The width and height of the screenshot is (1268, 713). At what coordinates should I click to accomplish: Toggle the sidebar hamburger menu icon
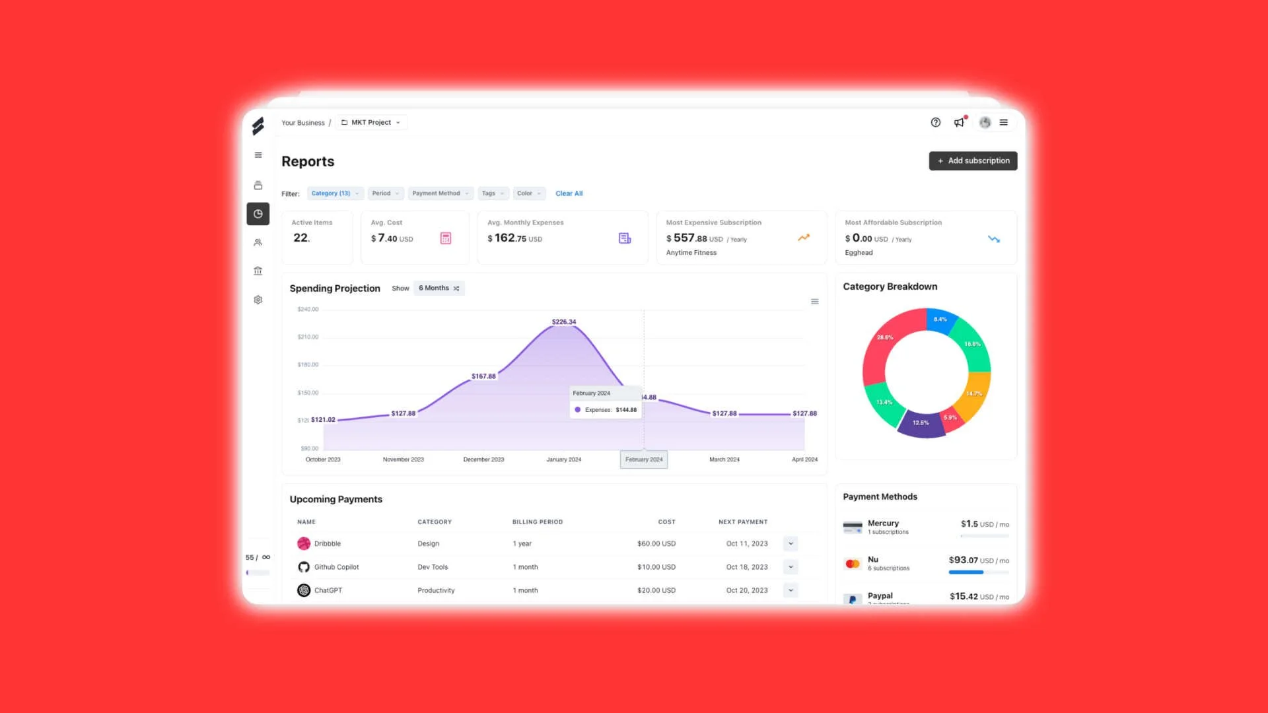[258, 155]
